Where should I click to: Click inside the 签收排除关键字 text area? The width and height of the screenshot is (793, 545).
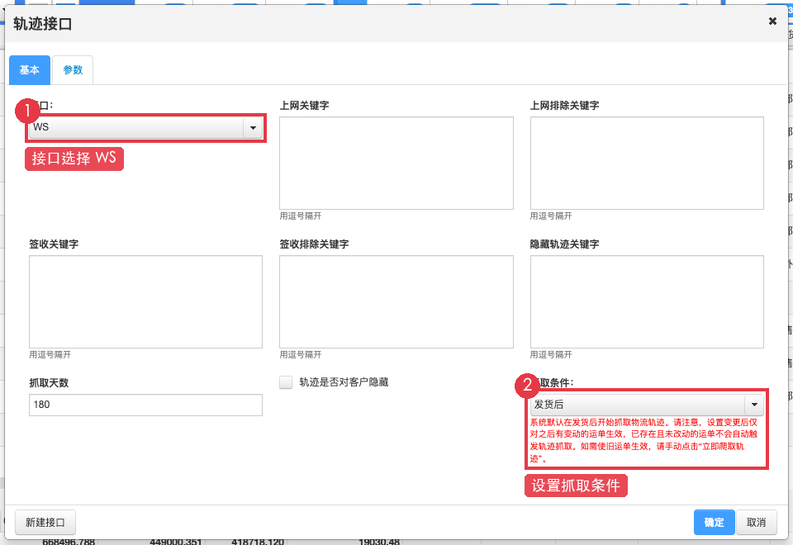(x=396, y=302)
